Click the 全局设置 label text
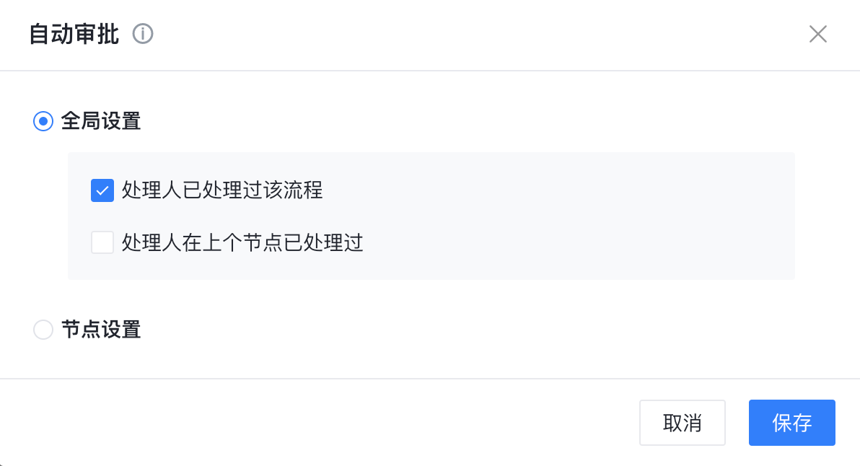The height and width of the screenshot is (466, 860). (x=101, y=121)
